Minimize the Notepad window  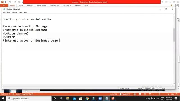click(160, 9)
